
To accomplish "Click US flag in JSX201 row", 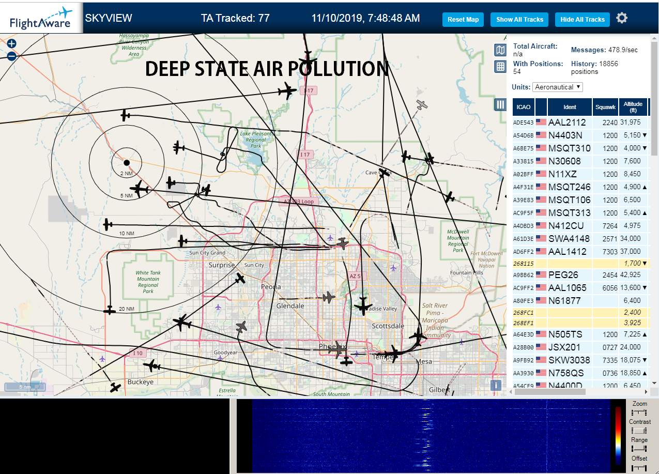I will point(541,347).
